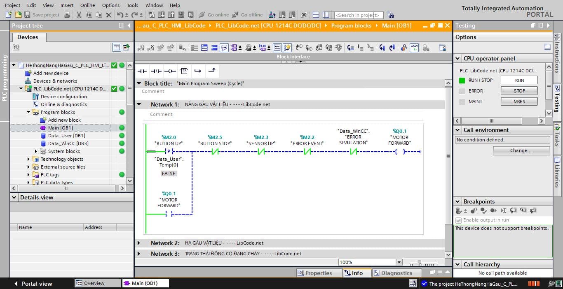Click the open branch icon

(198, 71)
